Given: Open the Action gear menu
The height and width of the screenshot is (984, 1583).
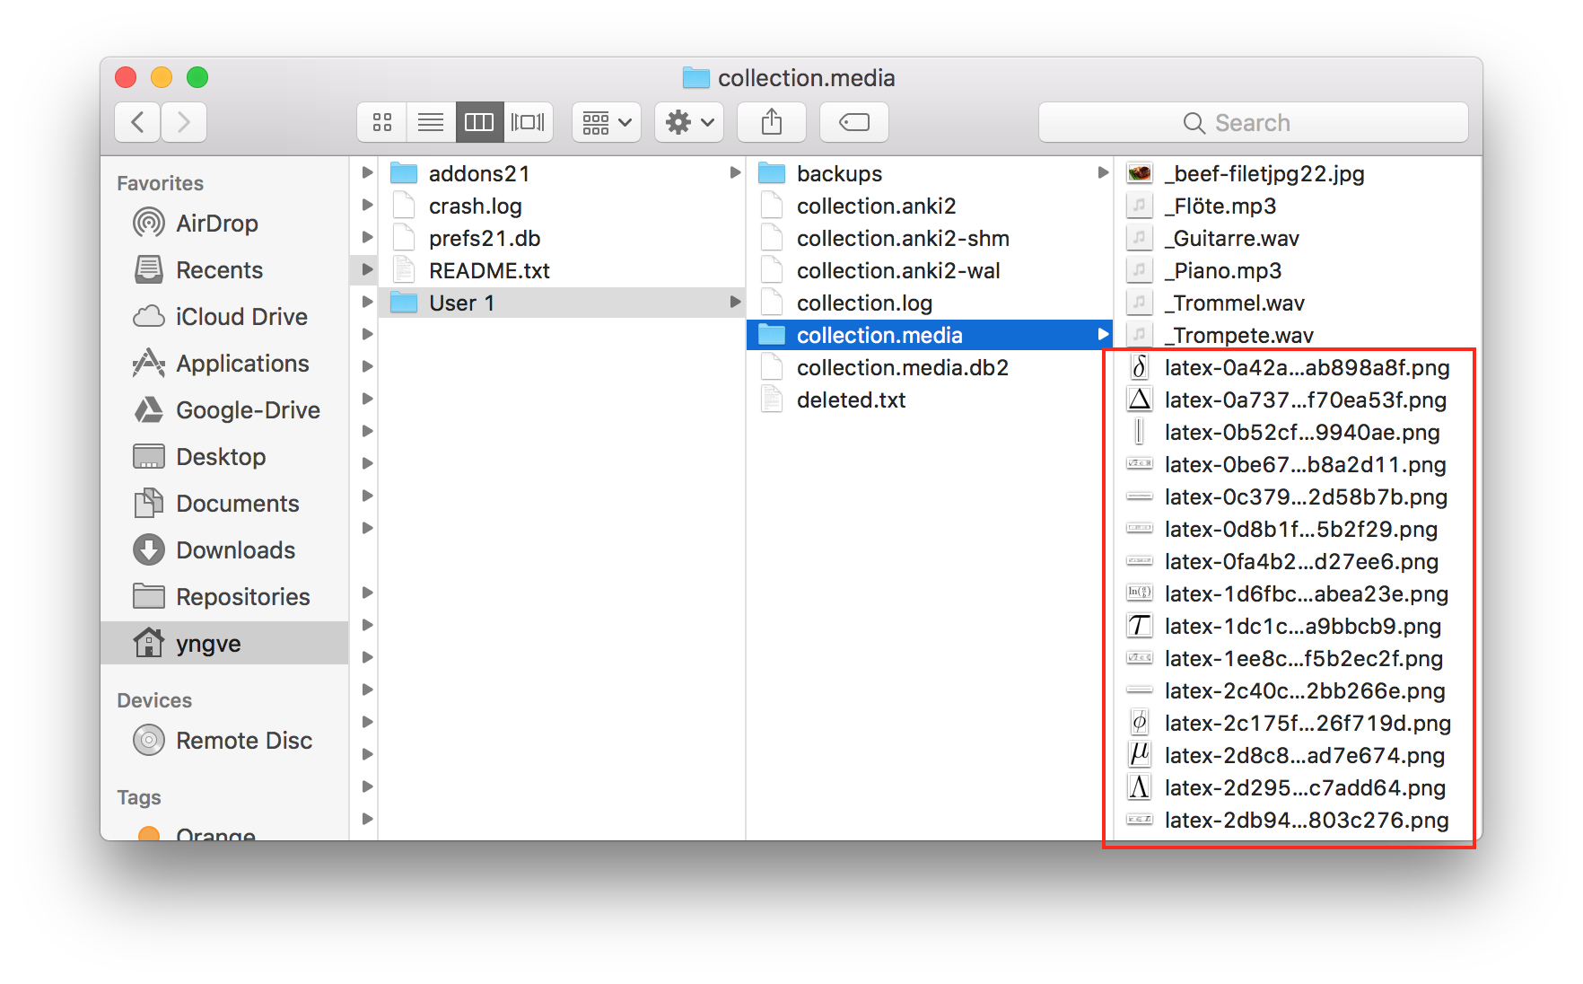Looking at the screenshot, I should (689, 122).
